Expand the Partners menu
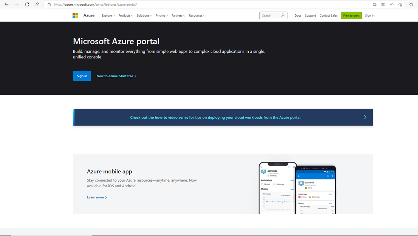 coord(178,15)
